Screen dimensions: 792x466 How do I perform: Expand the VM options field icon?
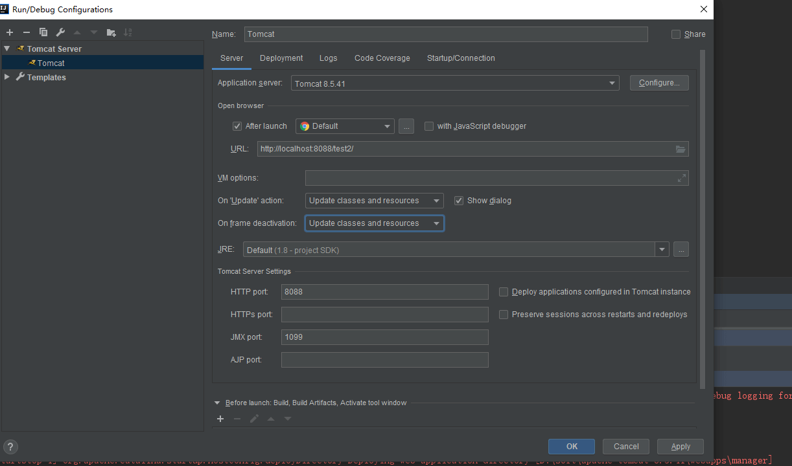(681, 178)
